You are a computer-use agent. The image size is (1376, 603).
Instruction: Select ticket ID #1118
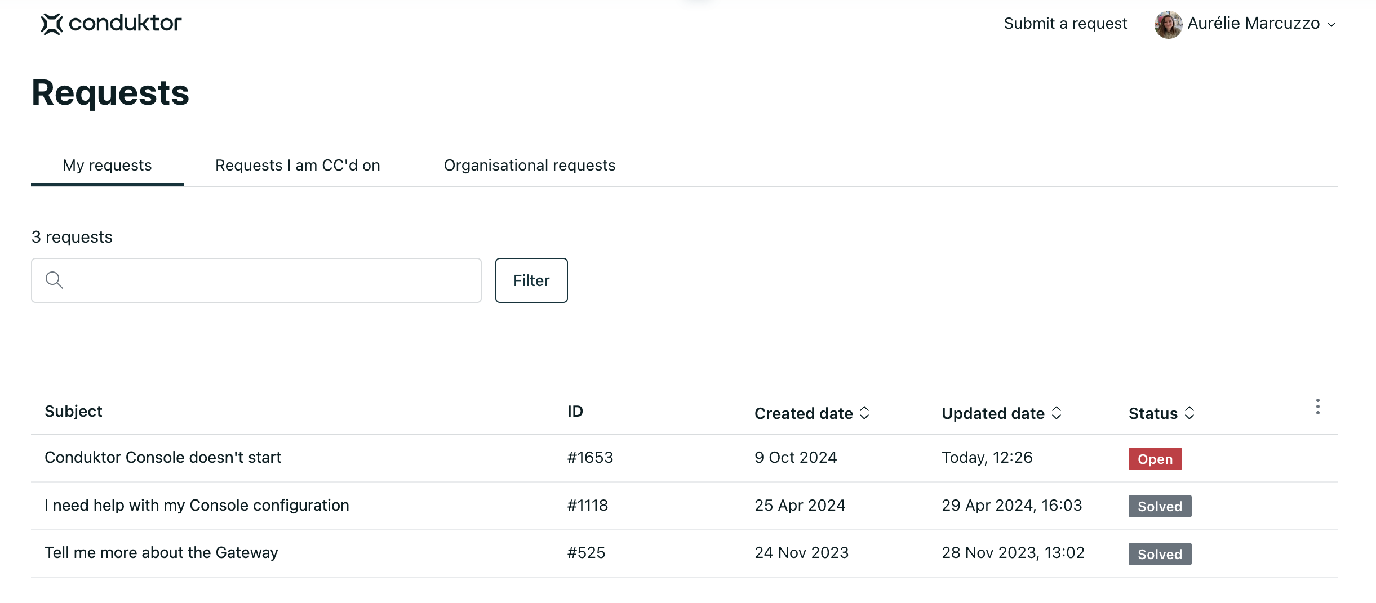pos(588,505)
